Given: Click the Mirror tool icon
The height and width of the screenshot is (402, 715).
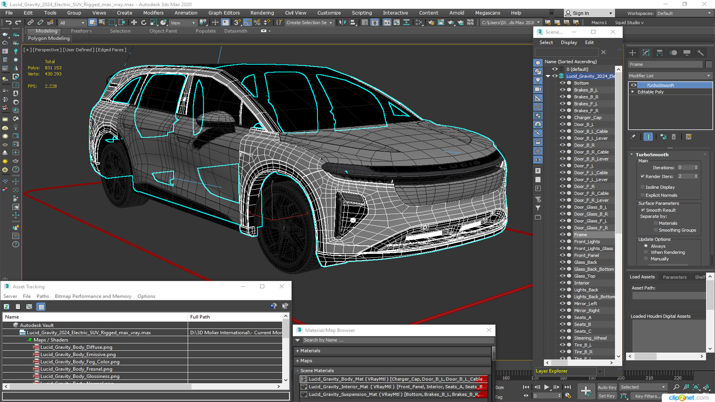Looking at the screenshot, I should [342, 22].
